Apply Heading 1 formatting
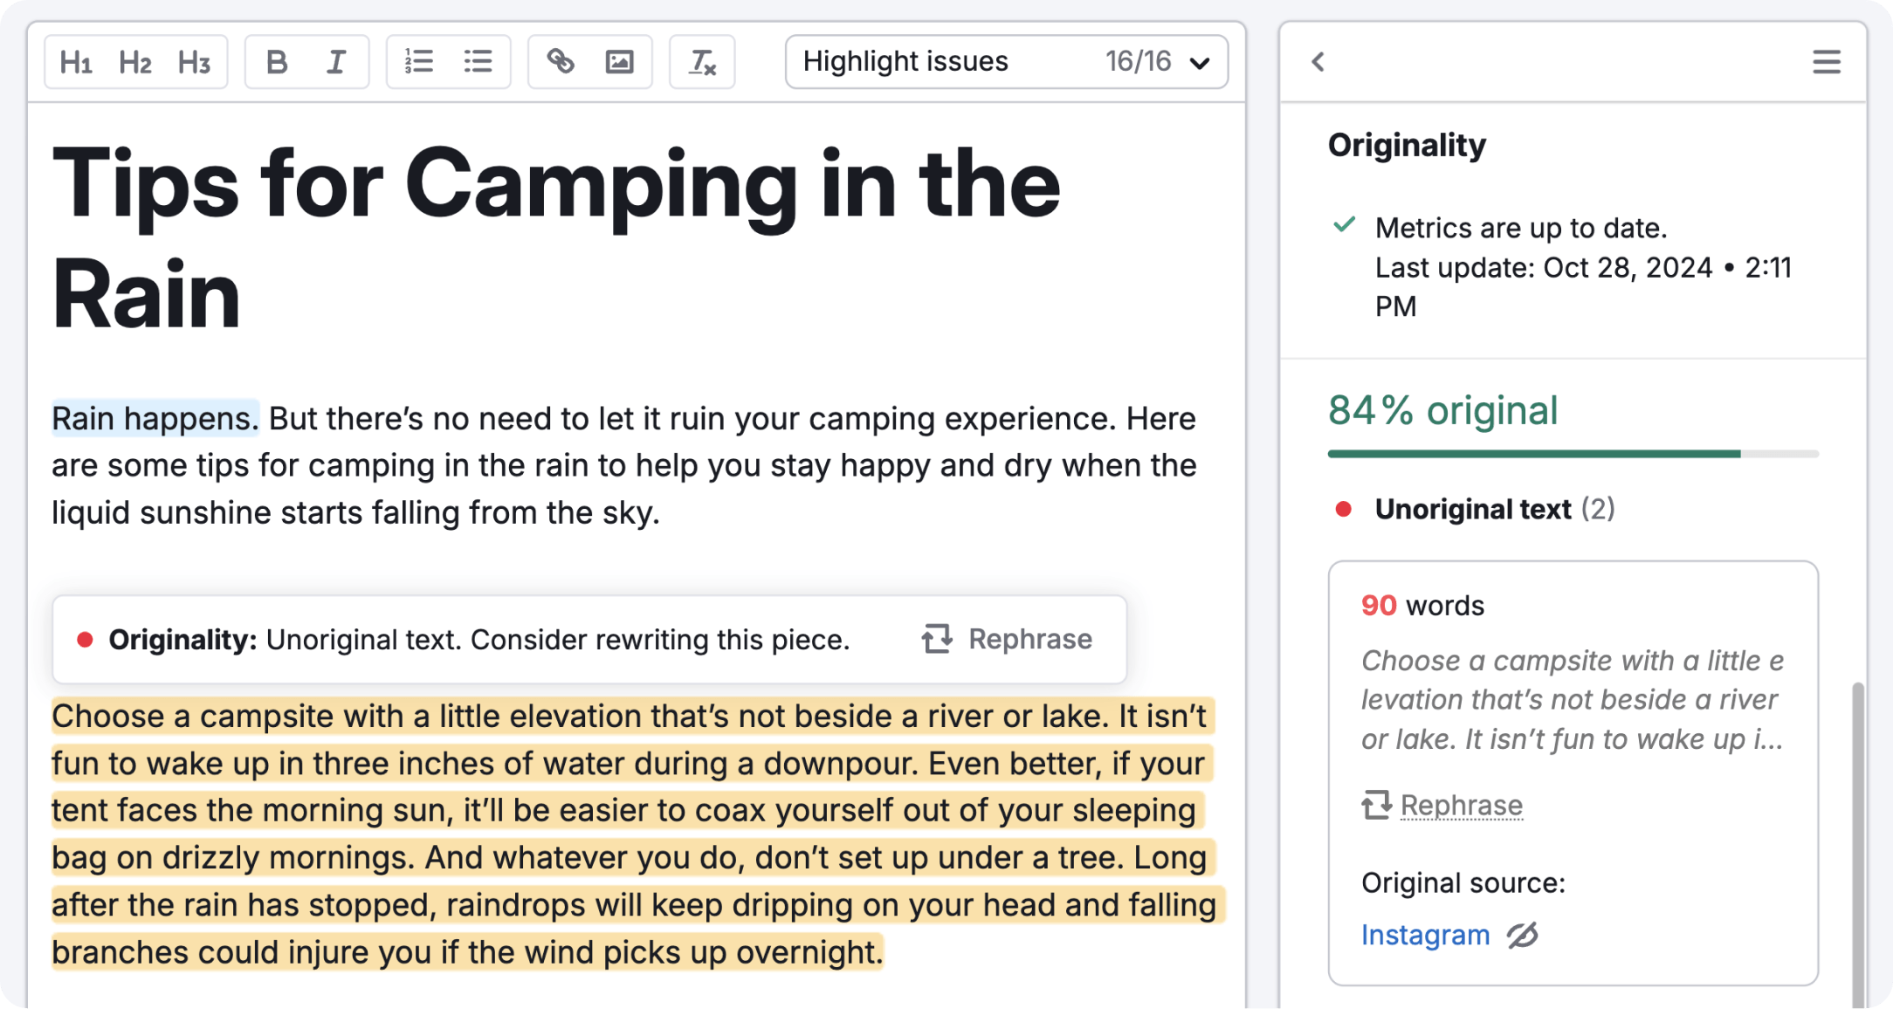Viewport: 1893px width, 1009px height. tap(76, 61)
